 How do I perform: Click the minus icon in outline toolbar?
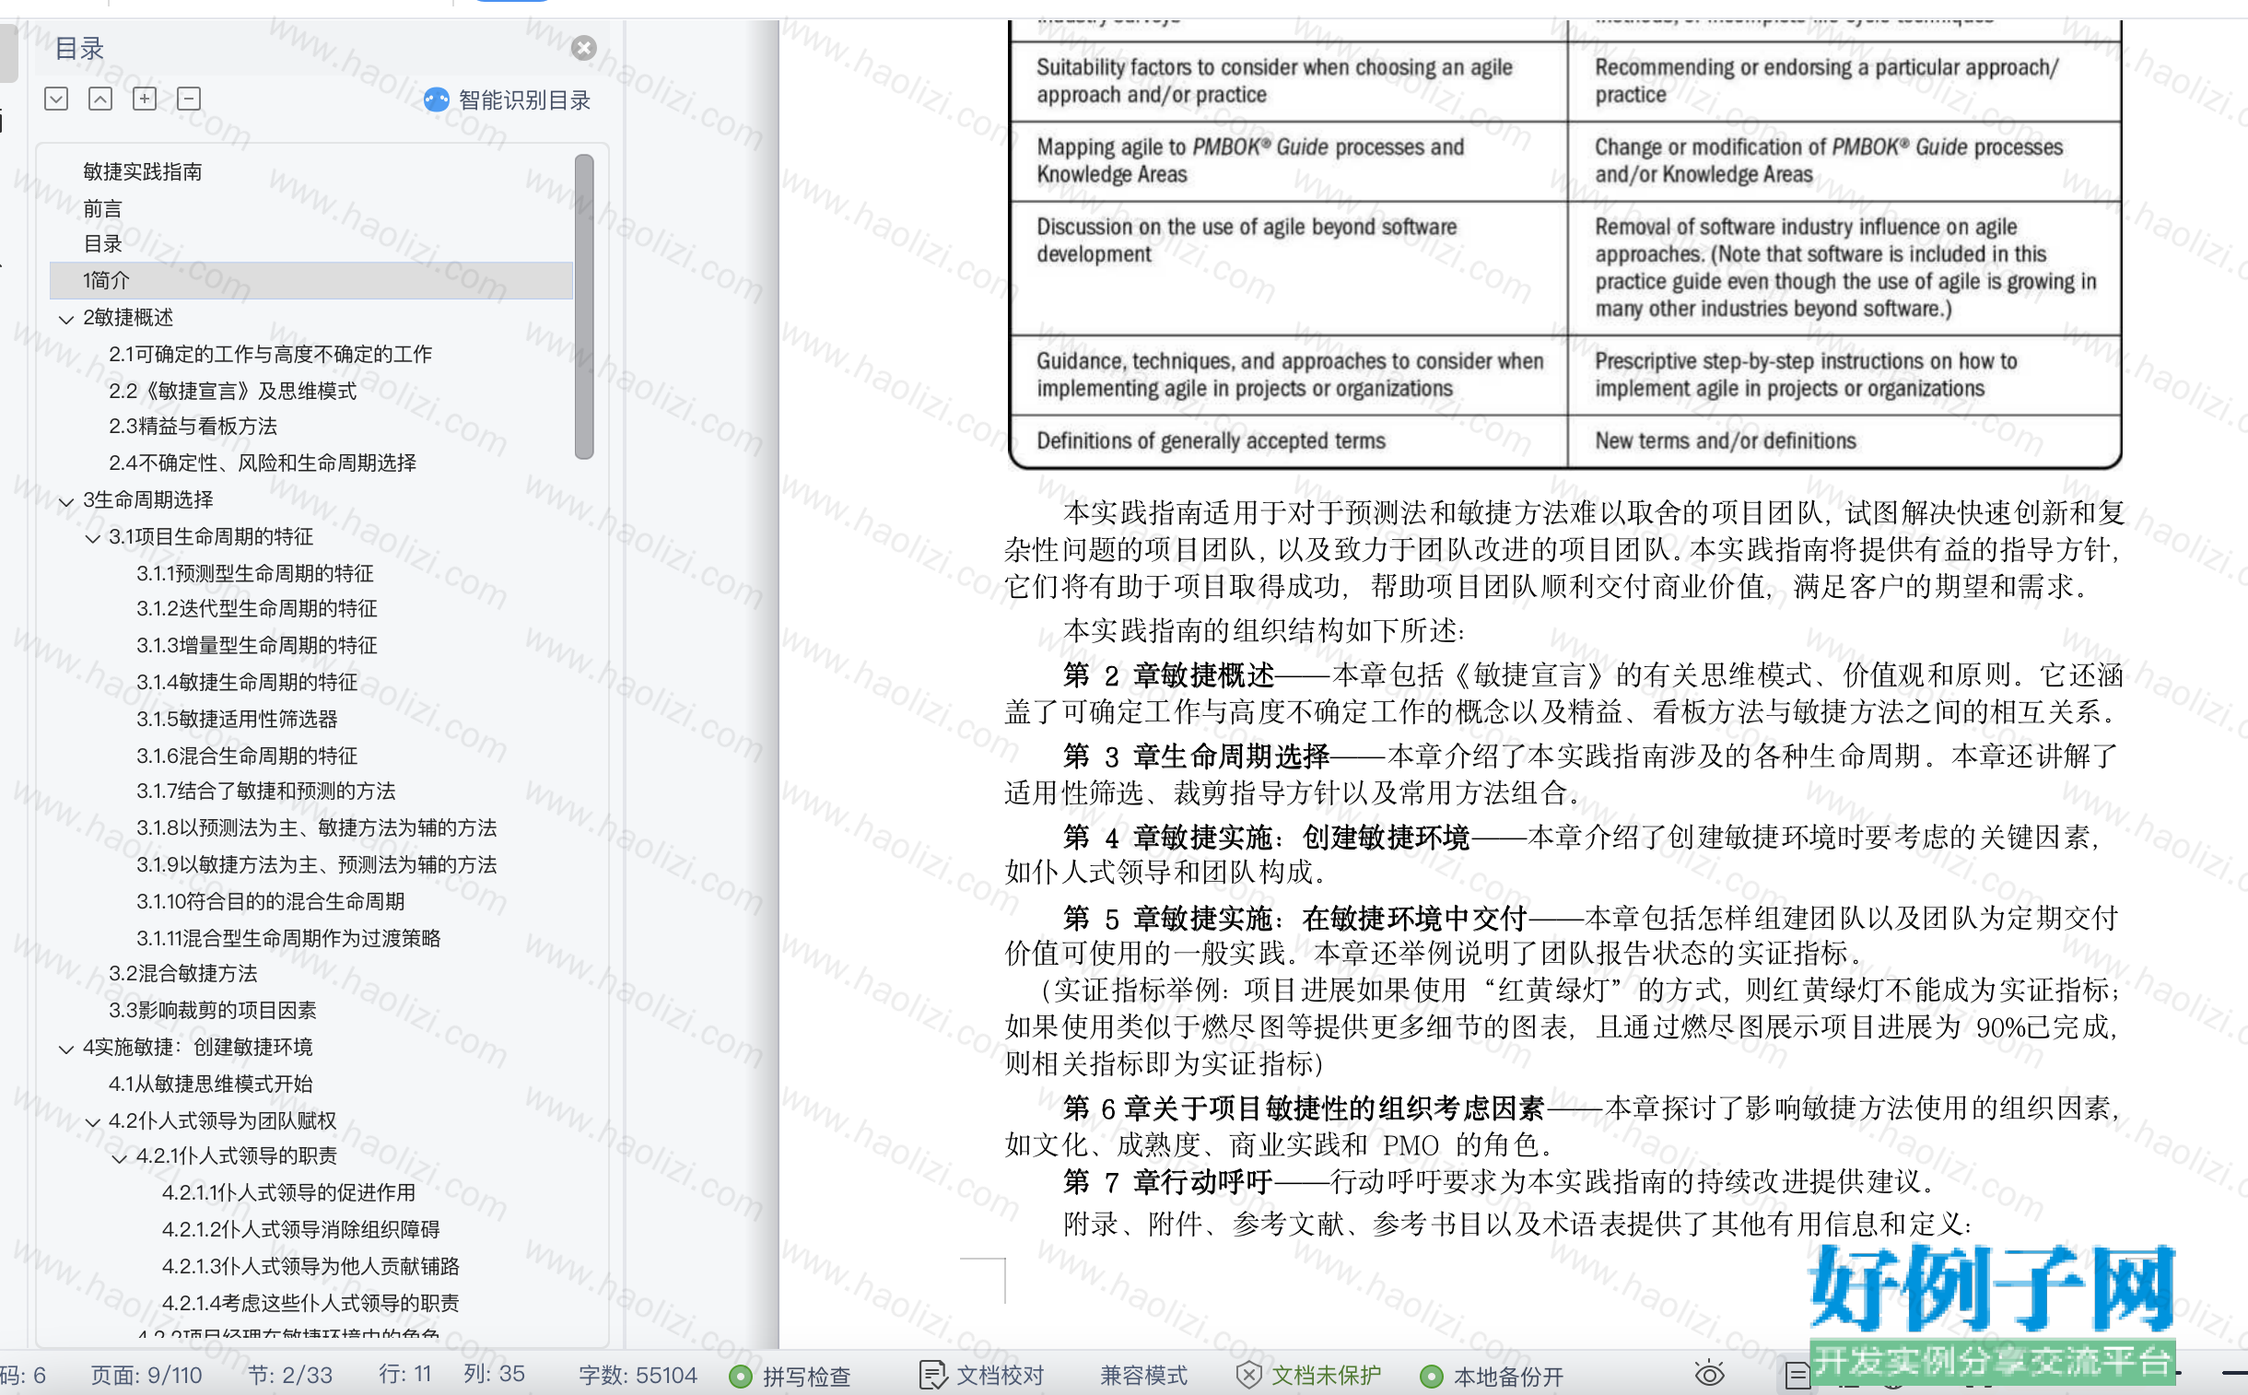(x=189, y=99)
